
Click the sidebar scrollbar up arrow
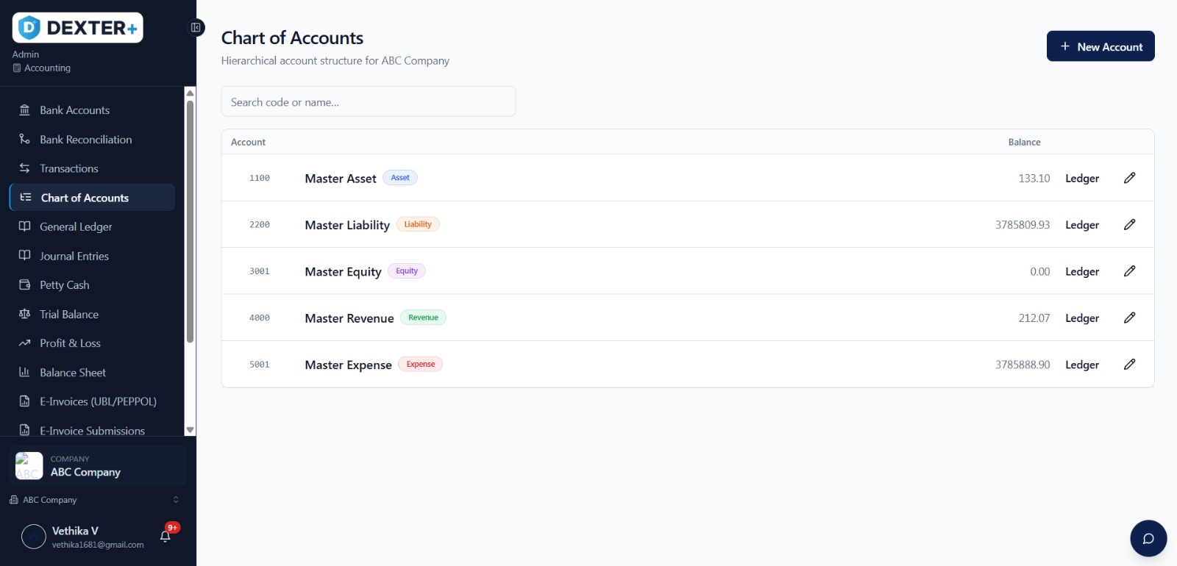coord(190,93)
